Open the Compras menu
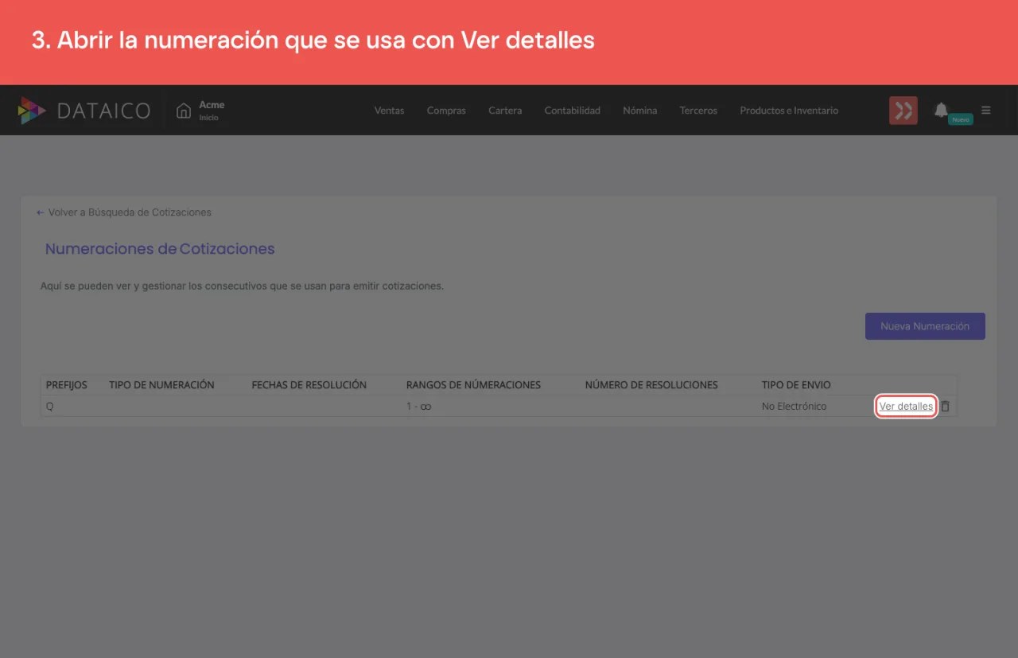The height and width of the screenshot is (658, 1018). coord(446,111)
